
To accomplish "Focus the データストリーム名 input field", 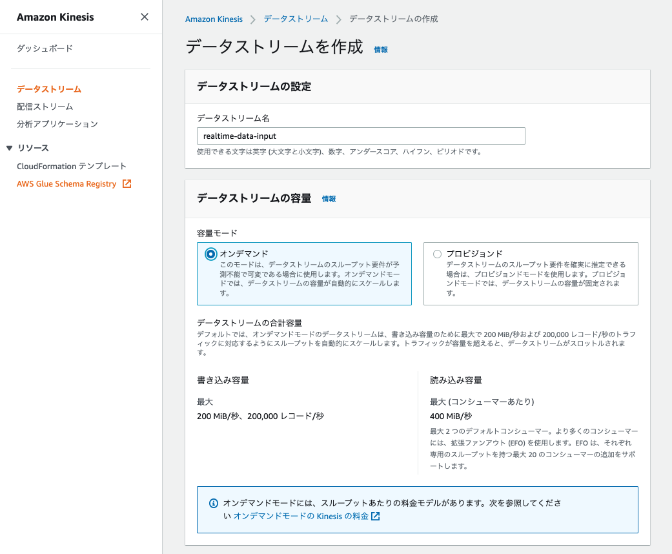I will [361, 136].
